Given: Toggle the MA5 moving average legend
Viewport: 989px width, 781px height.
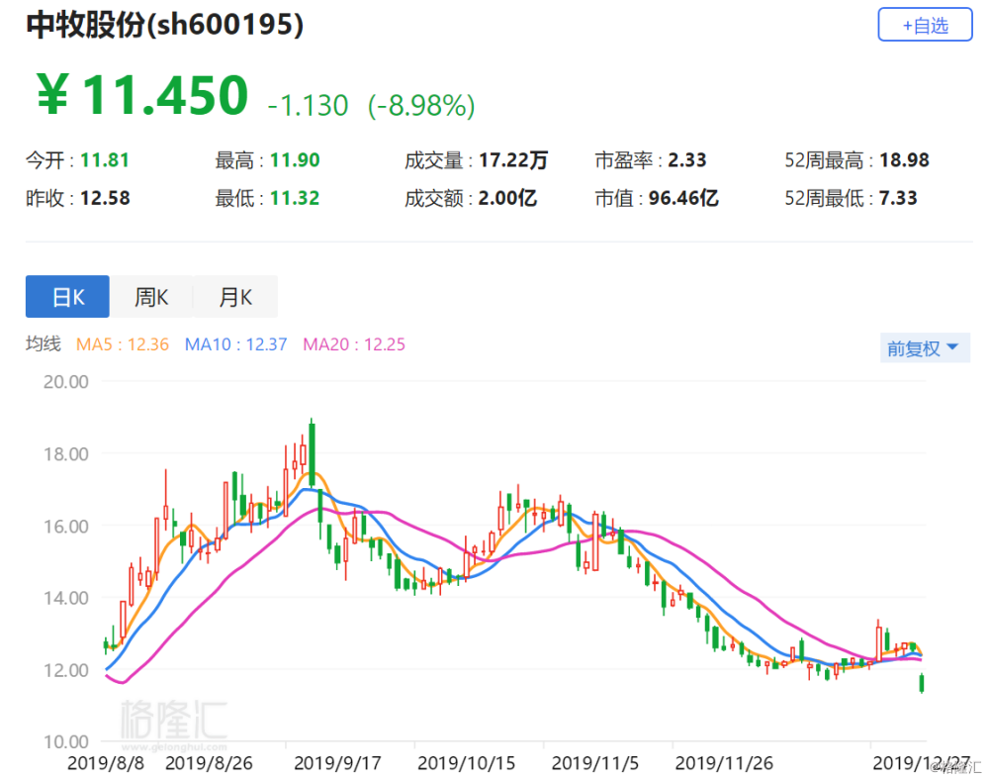Looking at the screenshot, I should [x=123, y=344].
